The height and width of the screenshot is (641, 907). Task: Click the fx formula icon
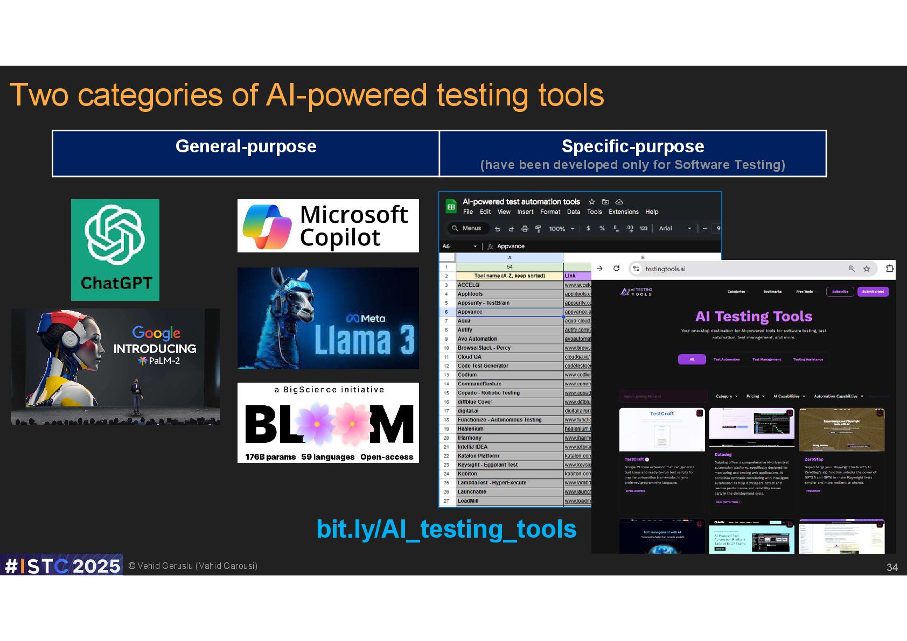point(490,246)
